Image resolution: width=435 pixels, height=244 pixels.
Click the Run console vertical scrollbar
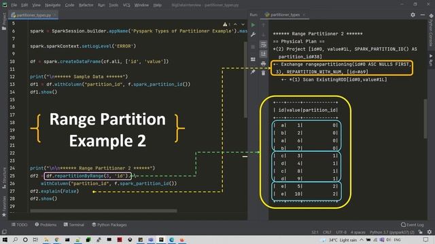tap(425, 119)
